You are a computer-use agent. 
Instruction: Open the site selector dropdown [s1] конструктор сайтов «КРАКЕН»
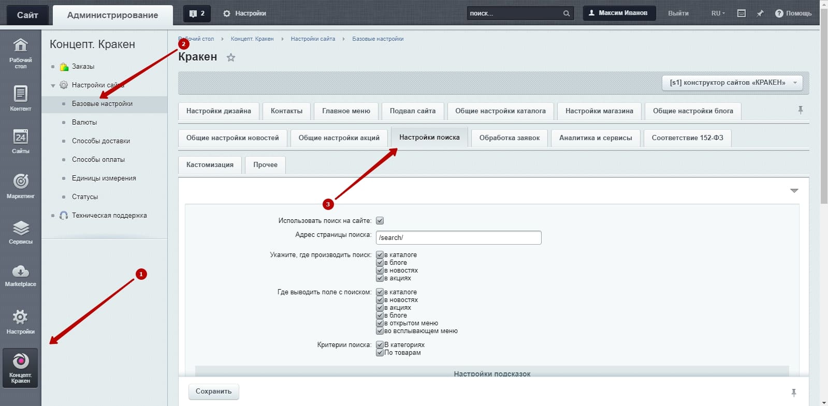click(x=732, y=83)
